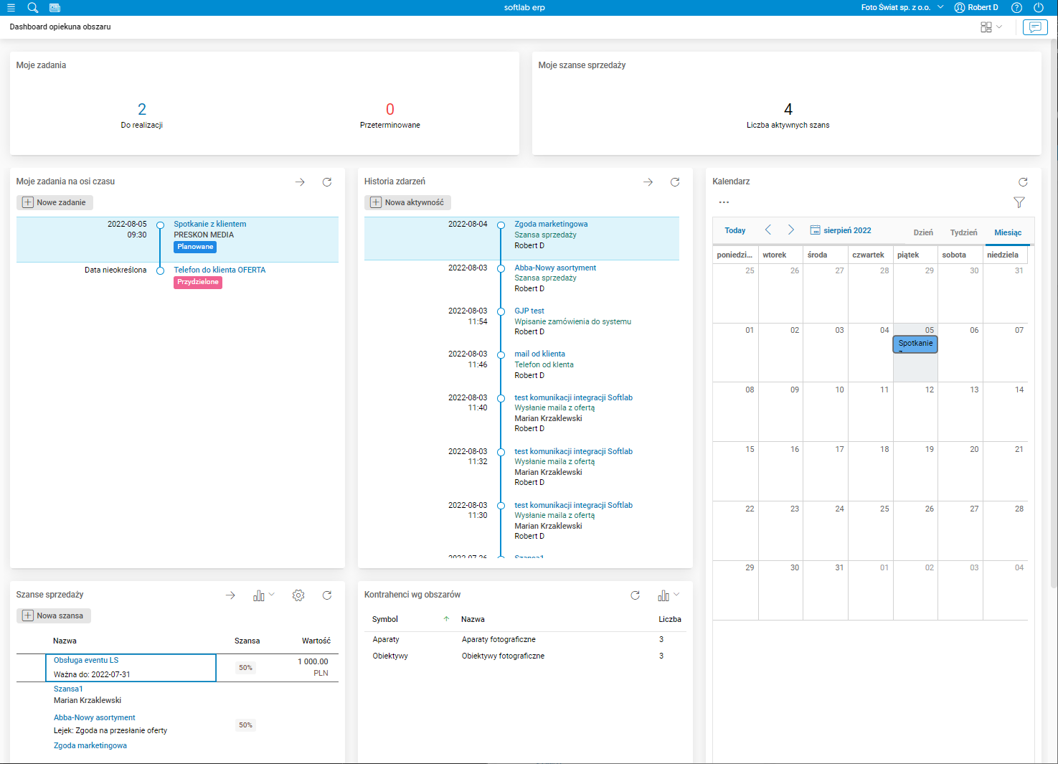Viewport: 1058px width, 764px height.
Task: Click the active opportunities count 4
Action: 788,109
